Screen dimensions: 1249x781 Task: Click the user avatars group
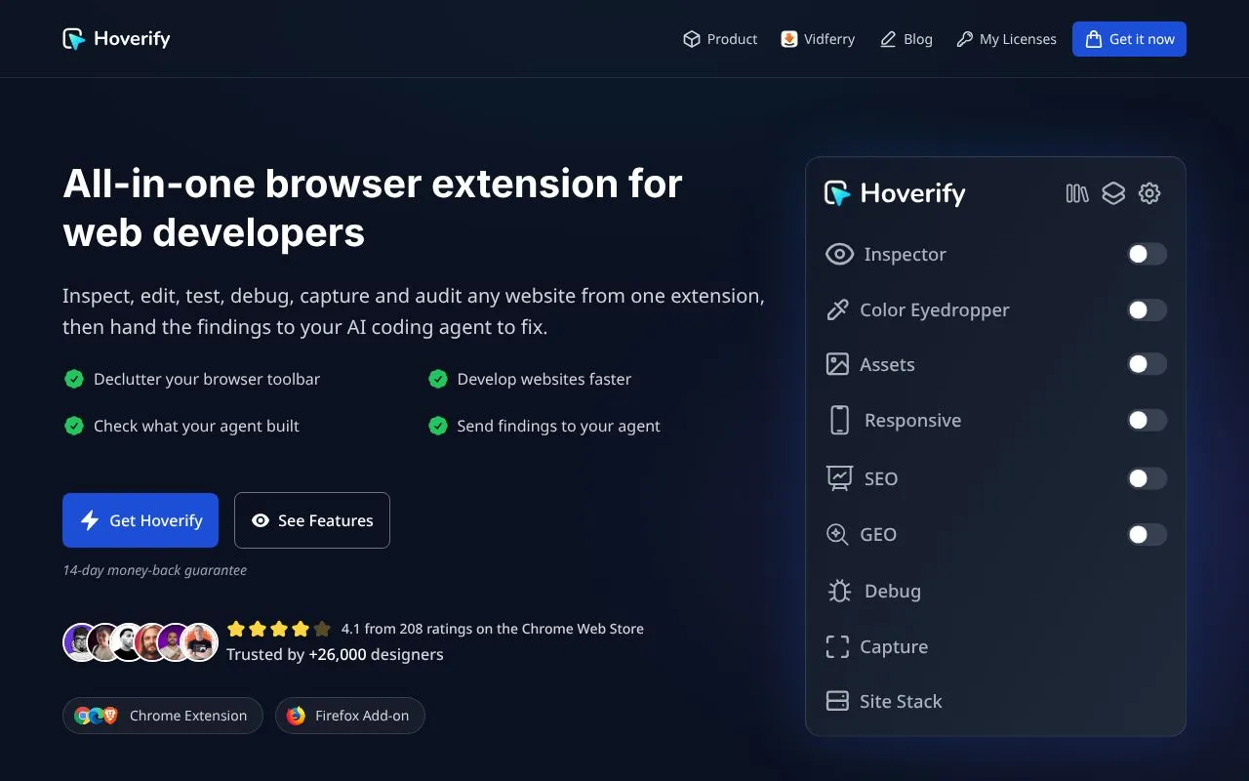(141, 642)
